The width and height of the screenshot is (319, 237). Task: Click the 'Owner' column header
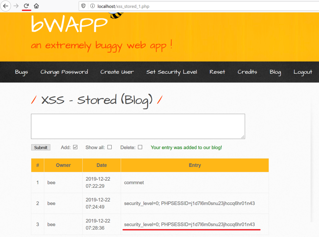[63, 165]
